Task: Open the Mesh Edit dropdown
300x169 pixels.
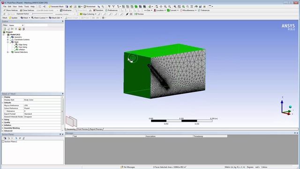Action: pyautogui.click(x=55, y=18)
